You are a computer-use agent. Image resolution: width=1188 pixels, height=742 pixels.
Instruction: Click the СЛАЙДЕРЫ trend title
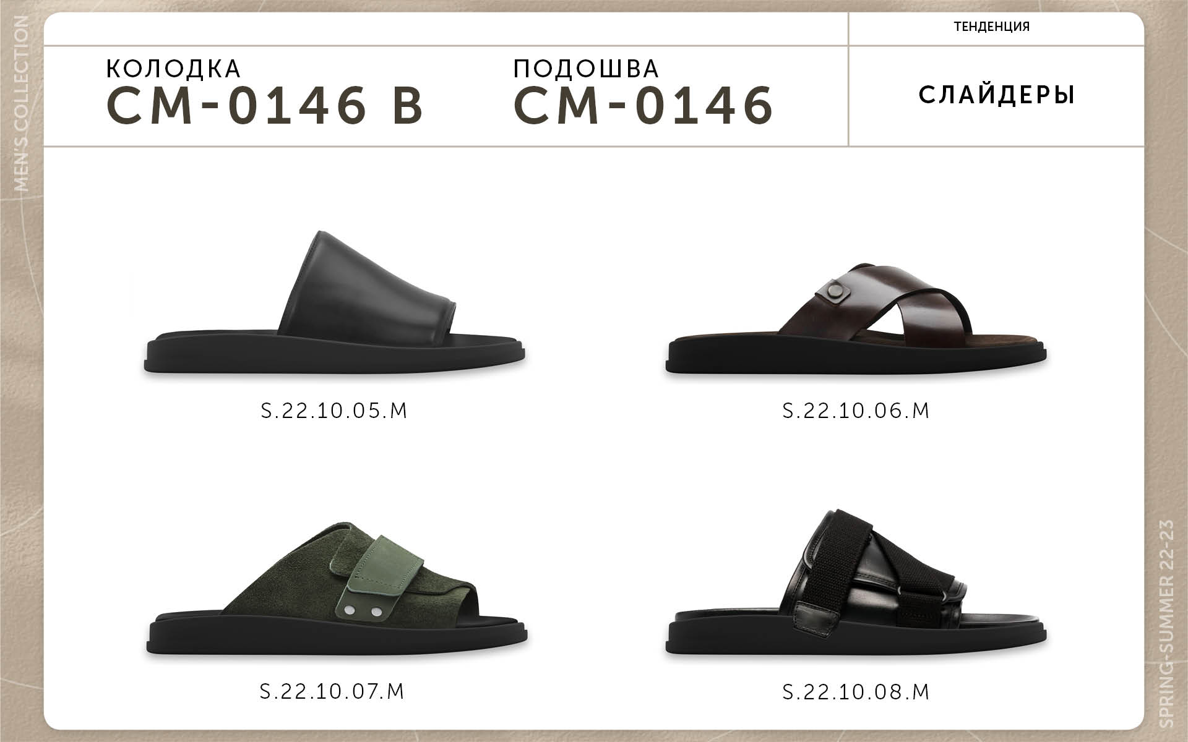coord(996,95)
